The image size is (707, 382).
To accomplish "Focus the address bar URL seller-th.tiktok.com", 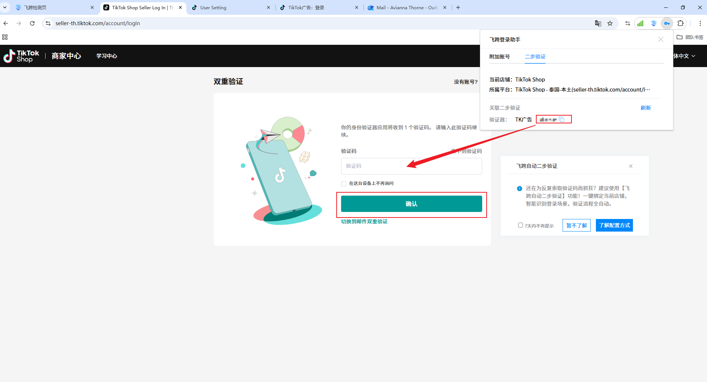I will click(98, 23).
